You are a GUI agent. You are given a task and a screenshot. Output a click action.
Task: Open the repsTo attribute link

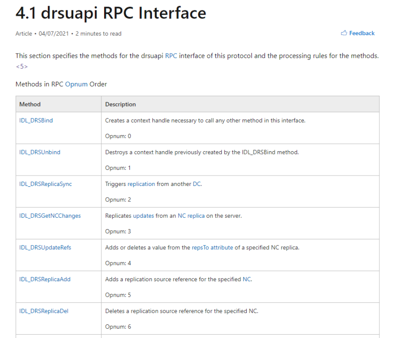tap(212, 247)
